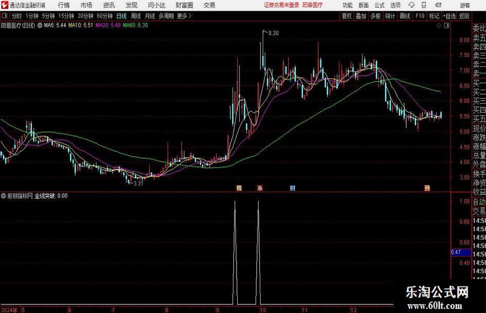
Task: Click the 自动 side panel button
Action: [x=479, y=202]
